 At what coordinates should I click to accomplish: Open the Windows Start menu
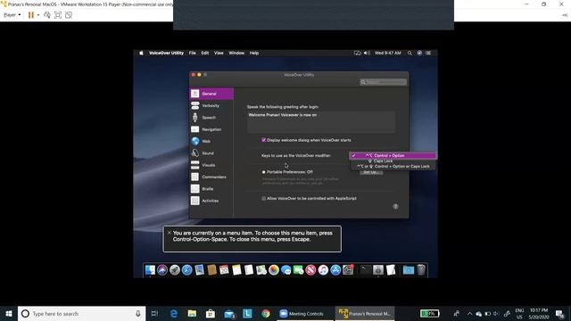[9, 314]
